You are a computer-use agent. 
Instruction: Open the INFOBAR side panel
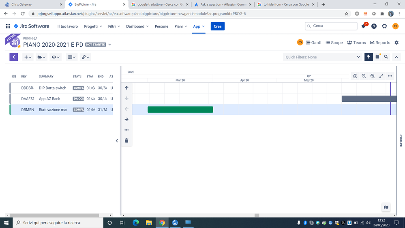(x=401, y=140)
